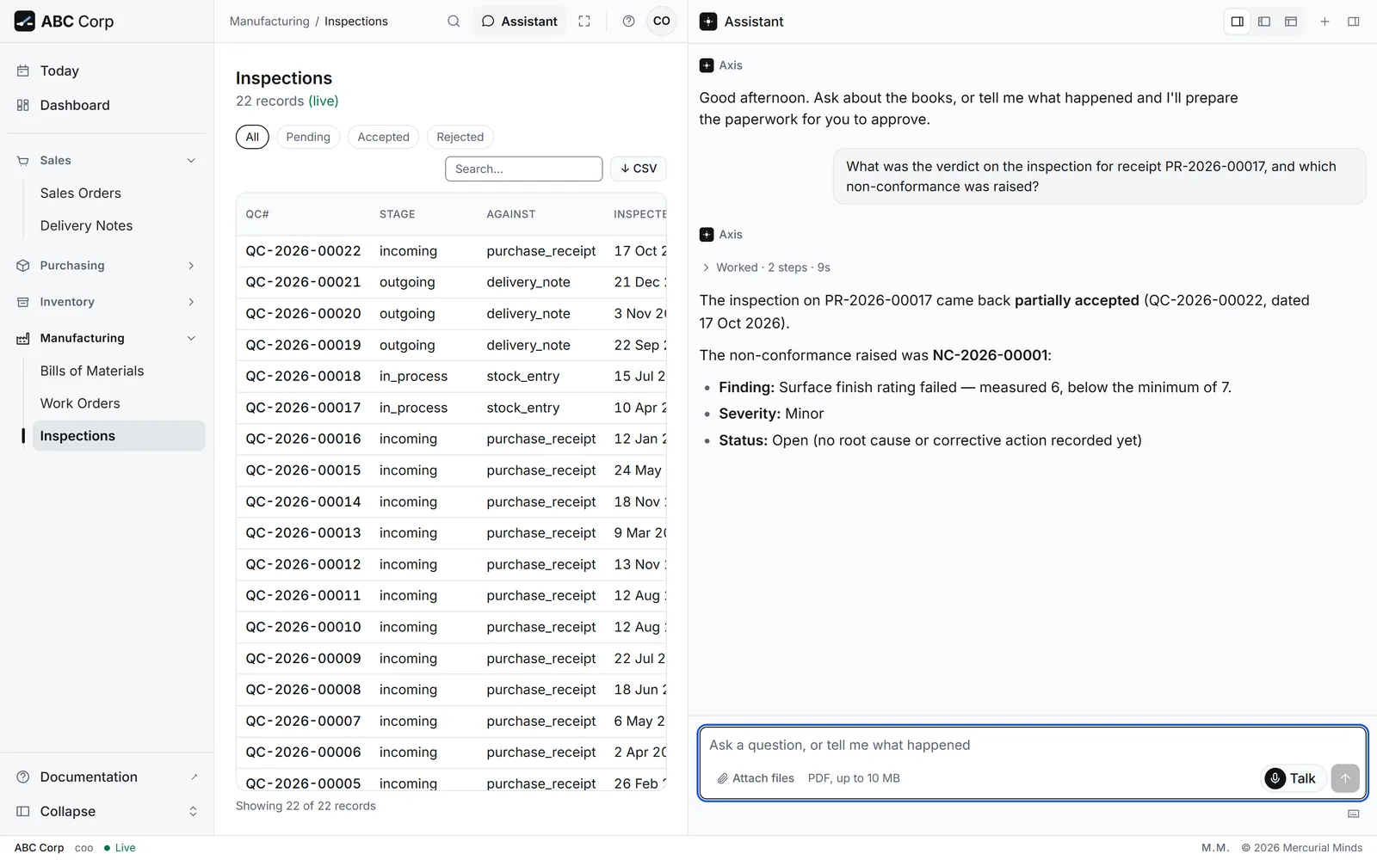Open the Assistant button in header
Screen dimensions: 1377x860
click(x=519, y=21)
